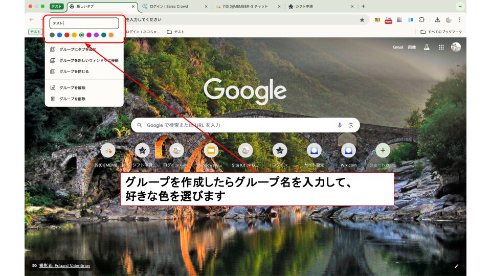Screen dimensions: 491x276
Task: Expand the tab search chevron
Action: click(460, 6)
